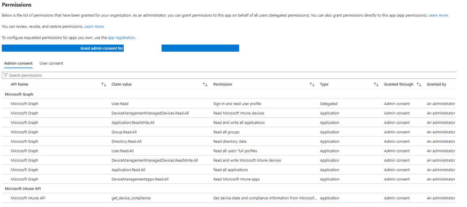The image size is (467, 207).
Task: Collapse the Microsoft Graph group header
Action: pyautogui.click(x=19, y=94)
